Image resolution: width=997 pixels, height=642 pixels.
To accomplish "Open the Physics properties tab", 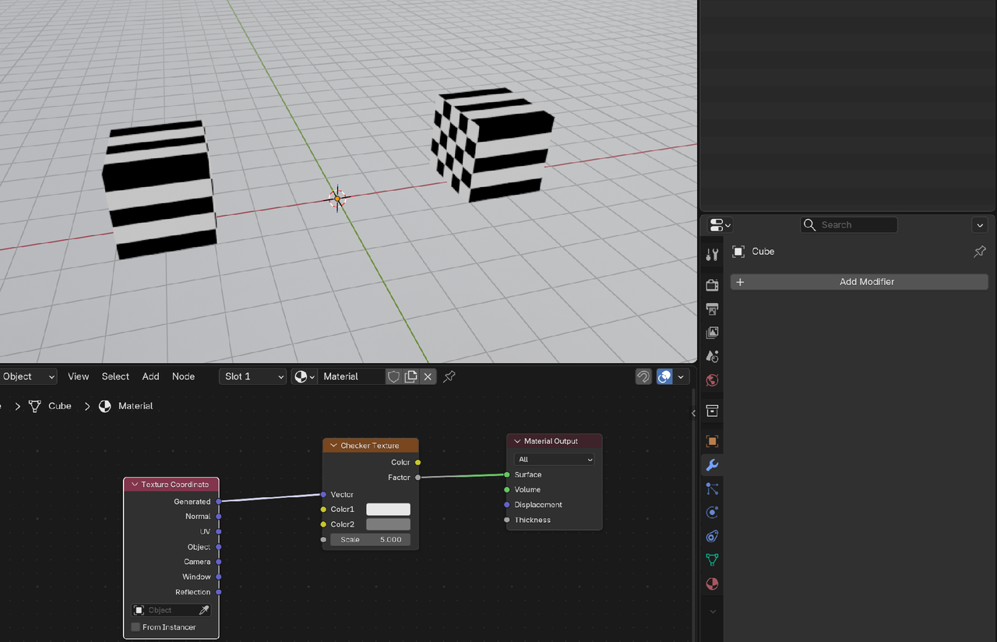I will point(712,513).
